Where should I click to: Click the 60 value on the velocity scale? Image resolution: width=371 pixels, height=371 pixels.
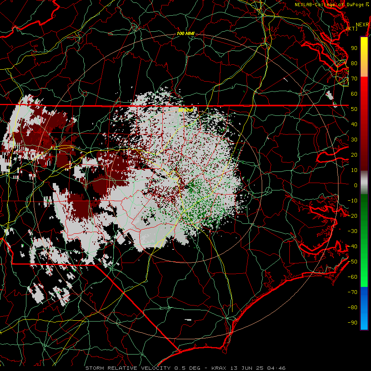[x=354, y=94]
